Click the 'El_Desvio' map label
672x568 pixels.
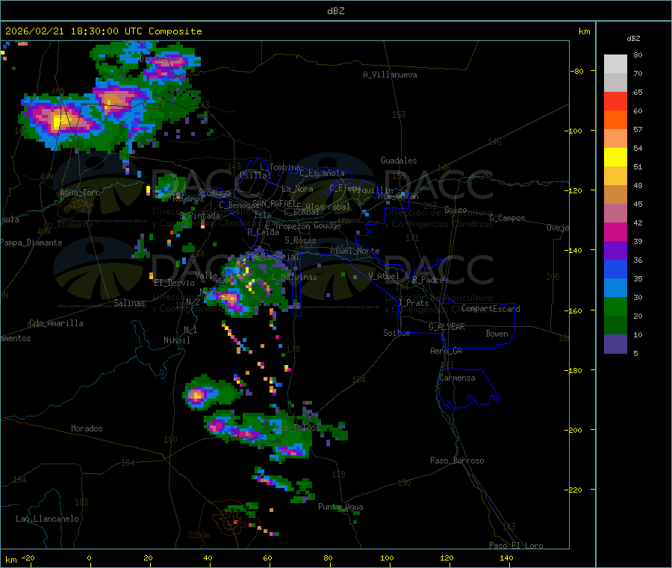click(175, 283)
